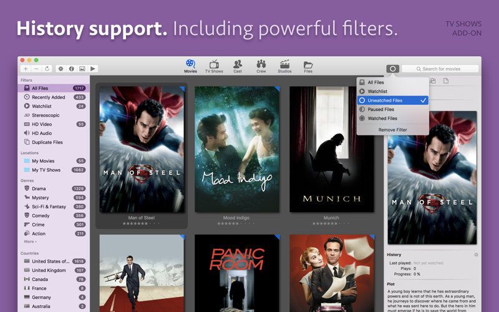Click the Search for movies field
Image resolution: width=499 pixels, height=312 pixels.
pyautogui.click(x=444, y=69)
